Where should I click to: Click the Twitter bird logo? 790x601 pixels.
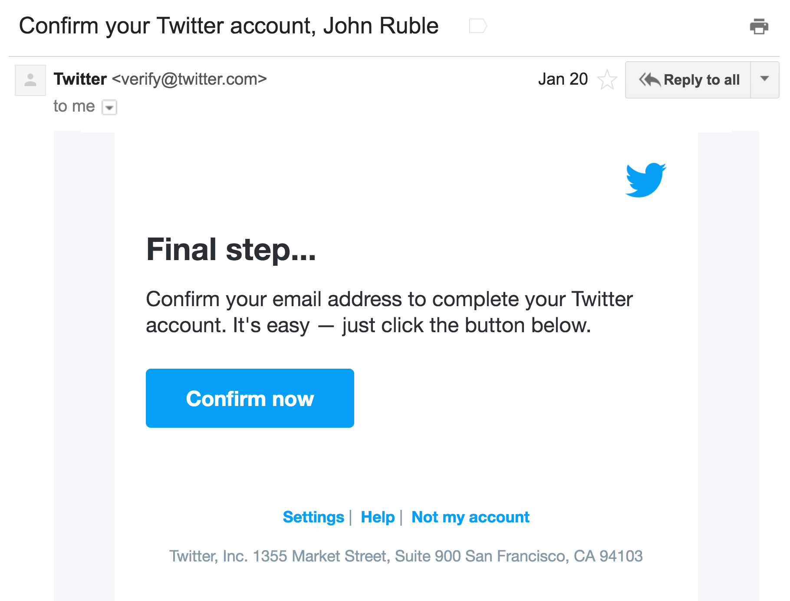(x=645, y=180)
